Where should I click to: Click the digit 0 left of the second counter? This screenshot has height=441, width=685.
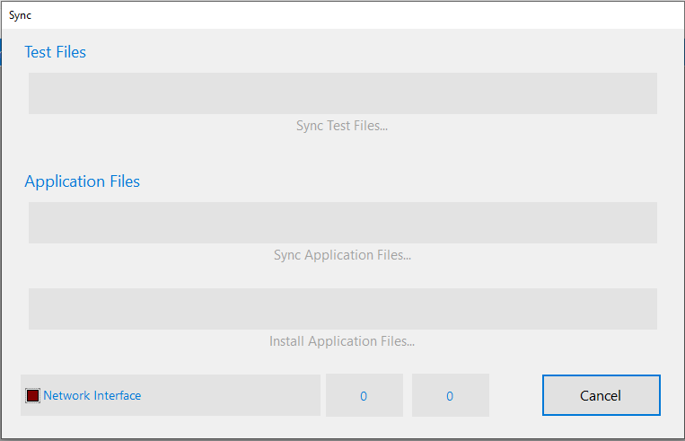pos(364,396)
